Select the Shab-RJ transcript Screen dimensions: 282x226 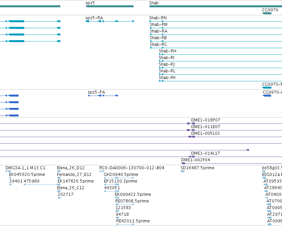pyautogui.click(x=167, y=64)
